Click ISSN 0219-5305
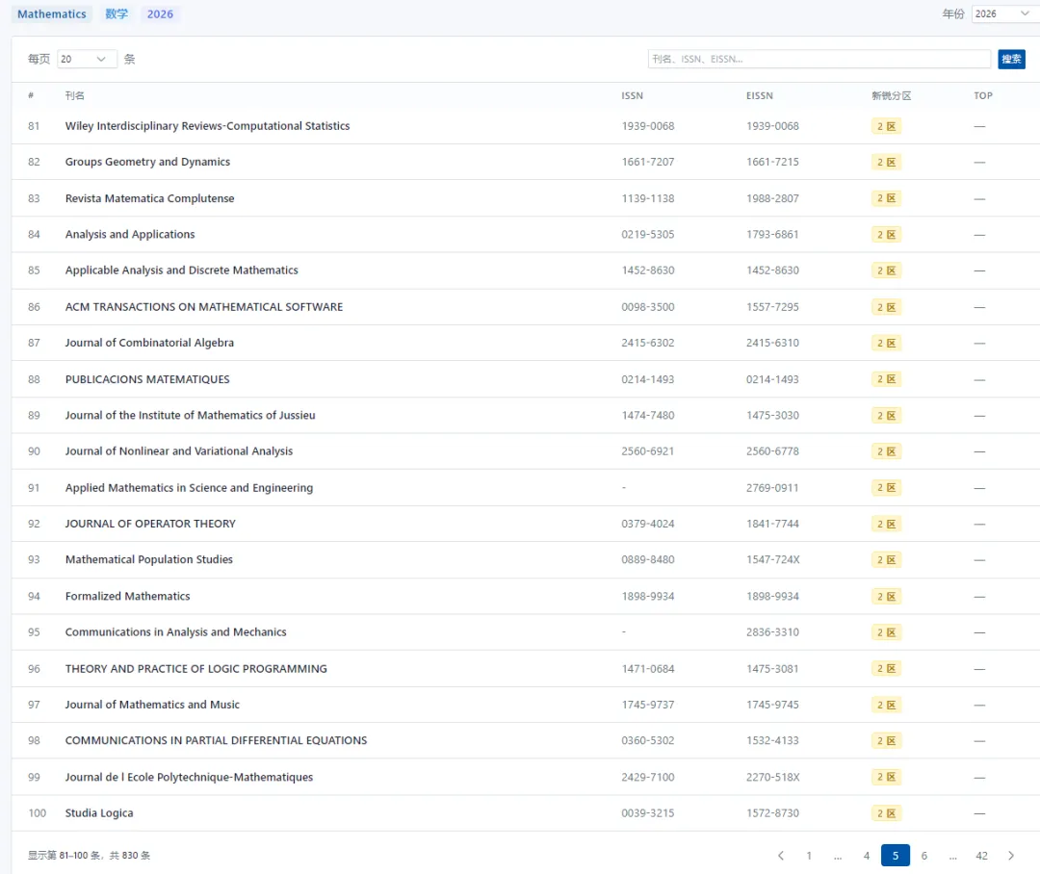The height and width of the screenshot is (874, 1040). pos(648,234)
